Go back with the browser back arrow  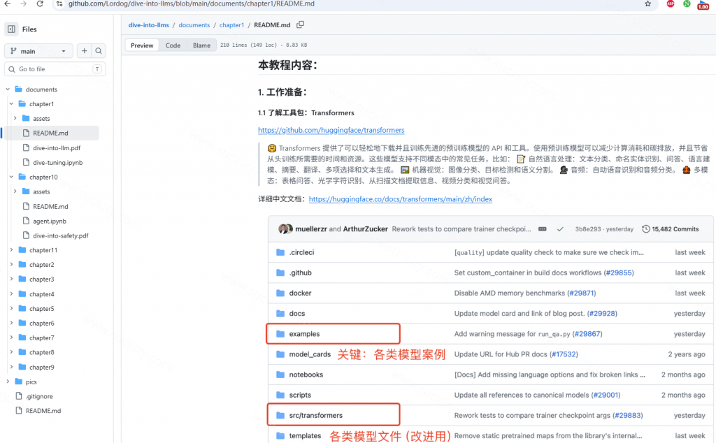click(7, 3)
